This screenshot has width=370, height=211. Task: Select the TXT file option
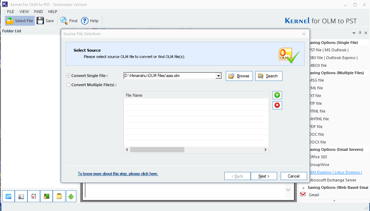315,96
